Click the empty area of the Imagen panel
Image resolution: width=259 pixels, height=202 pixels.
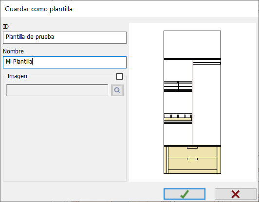pos(65,138)
